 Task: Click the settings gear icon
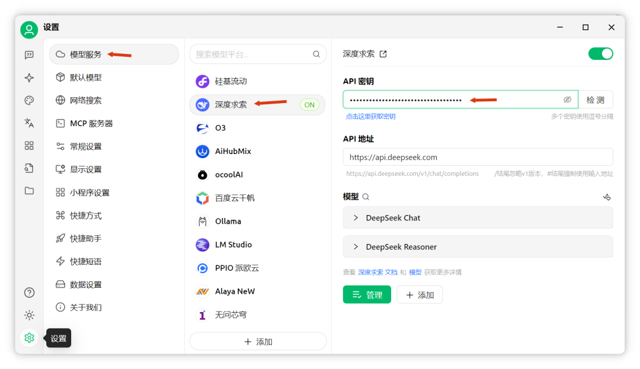tap(29, 338)
